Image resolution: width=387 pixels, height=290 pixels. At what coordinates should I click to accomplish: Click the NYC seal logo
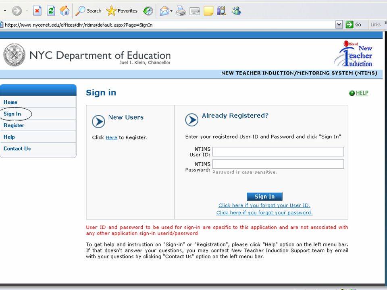(14, 55)
